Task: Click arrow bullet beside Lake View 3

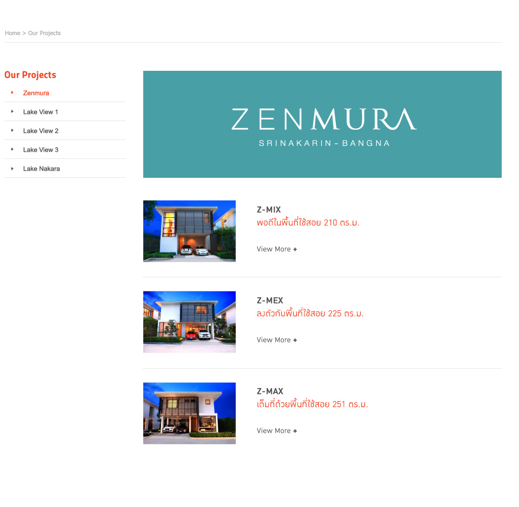Action: 12,149
